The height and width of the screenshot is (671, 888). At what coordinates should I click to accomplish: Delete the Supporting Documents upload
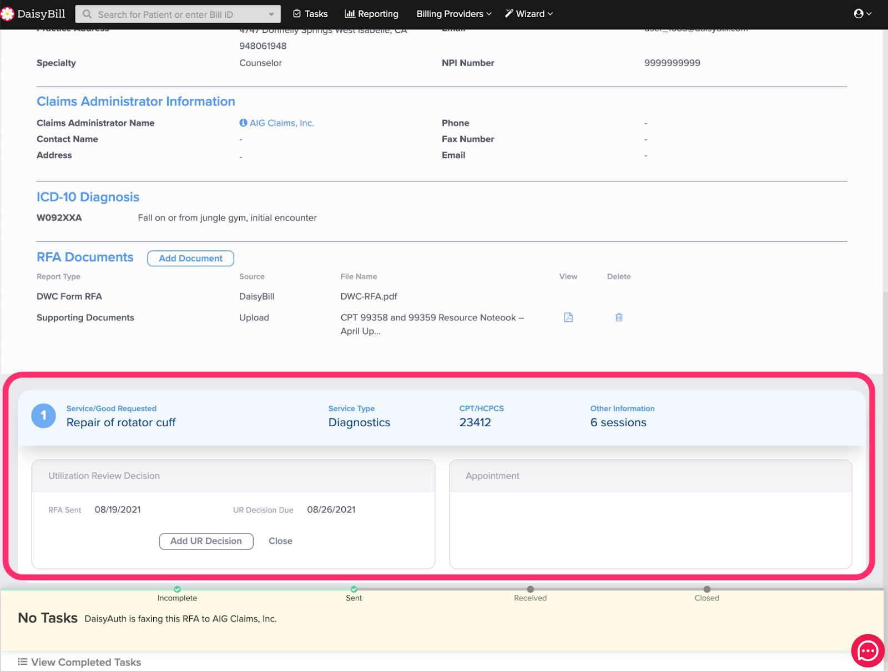(619, 317)
